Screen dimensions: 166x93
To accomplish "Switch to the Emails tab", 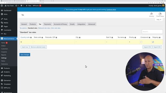I will point(72,24).
